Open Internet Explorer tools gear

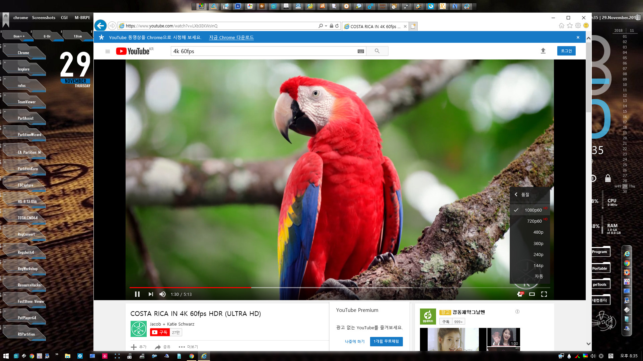(x=578, y=26)
